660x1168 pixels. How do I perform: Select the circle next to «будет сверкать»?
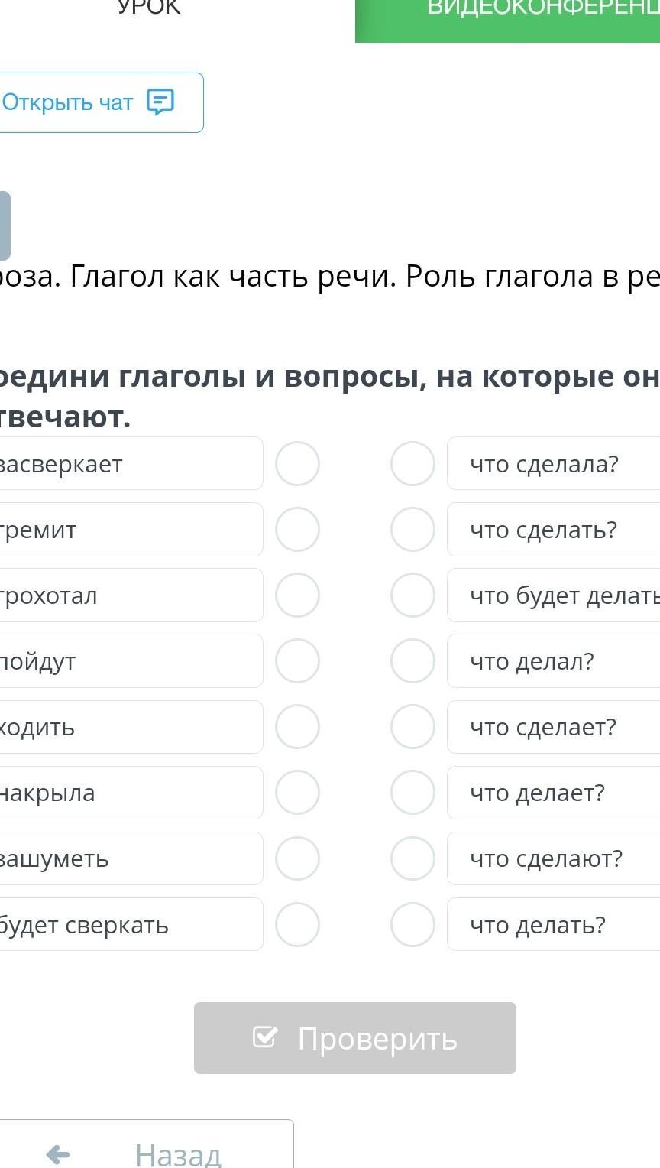[297, 925]
